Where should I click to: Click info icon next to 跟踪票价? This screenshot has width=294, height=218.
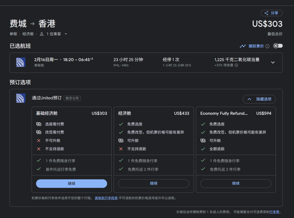pos(267,46)
